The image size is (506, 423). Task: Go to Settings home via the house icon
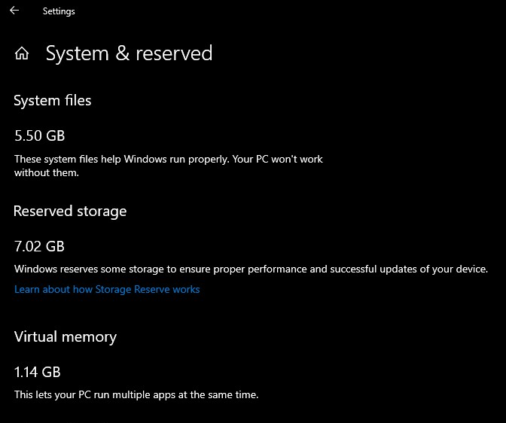point(22,53)
